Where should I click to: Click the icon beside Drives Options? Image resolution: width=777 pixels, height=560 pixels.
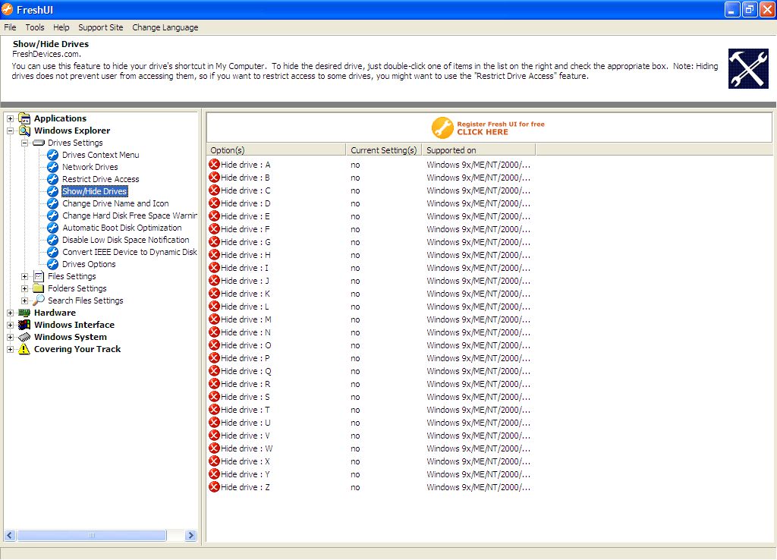[52, 264]
